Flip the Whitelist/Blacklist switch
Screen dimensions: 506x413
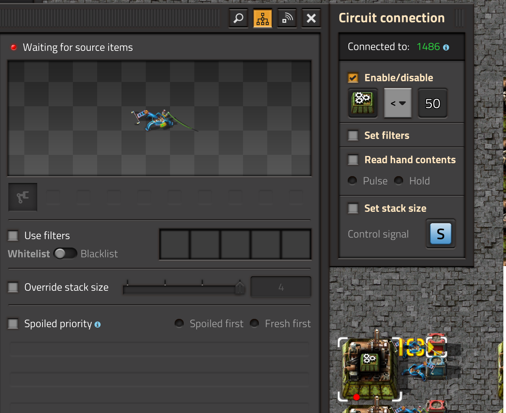click(x=65, y=254)
